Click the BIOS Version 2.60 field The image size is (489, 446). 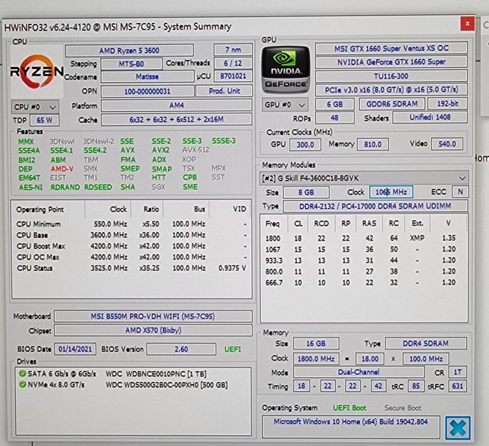(181, 349)
